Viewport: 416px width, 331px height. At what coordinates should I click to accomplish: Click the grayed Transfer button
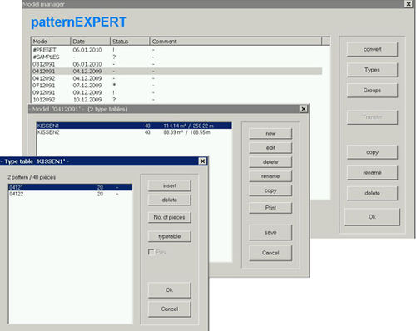point(372,117)
